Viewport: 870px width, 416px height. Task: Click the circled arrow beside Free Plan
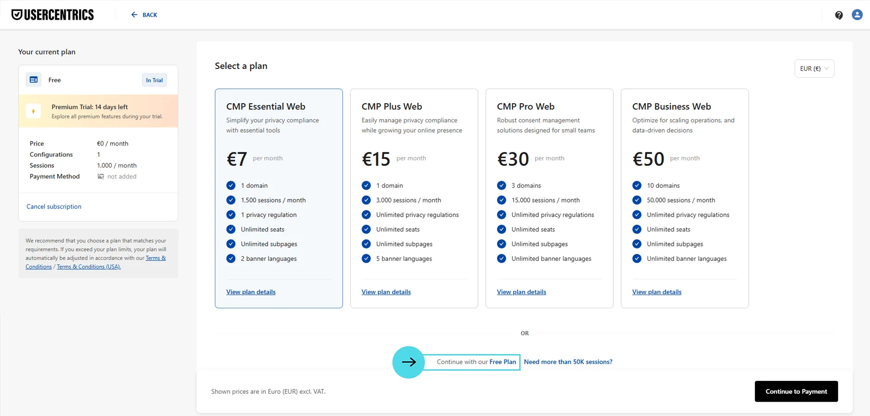(x=409, y=362)
